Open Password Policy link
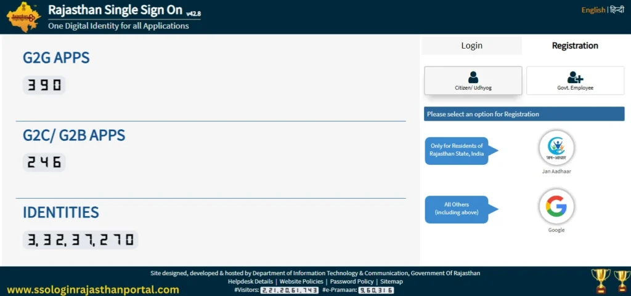Screen dimensions: 631x296 coord(352,282)
